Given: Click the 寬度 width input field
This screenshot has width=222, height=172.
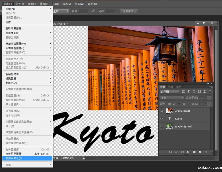Looking at the screenshot, I should point(84,11).
